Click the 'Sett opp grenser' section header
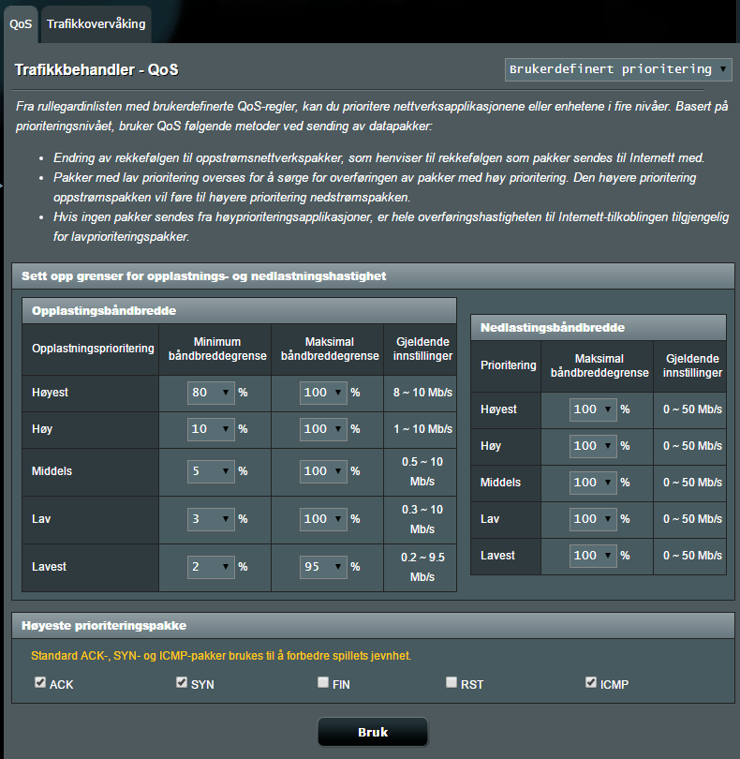The image size is (740, 759). (x=373, y=276)
